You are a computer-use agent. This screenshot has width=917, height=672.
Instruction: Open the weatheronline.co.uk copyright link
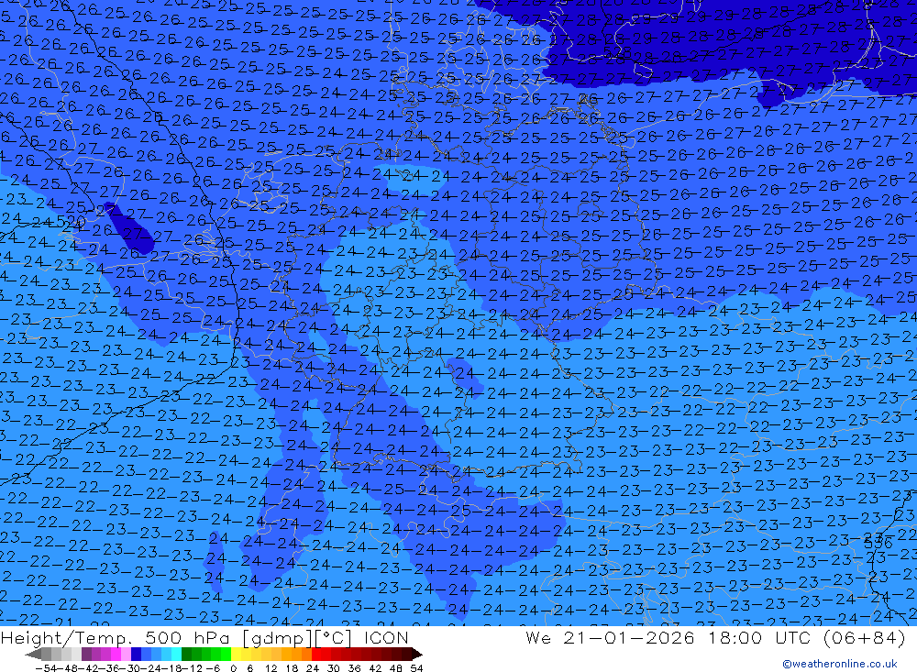tap(840, 664)
